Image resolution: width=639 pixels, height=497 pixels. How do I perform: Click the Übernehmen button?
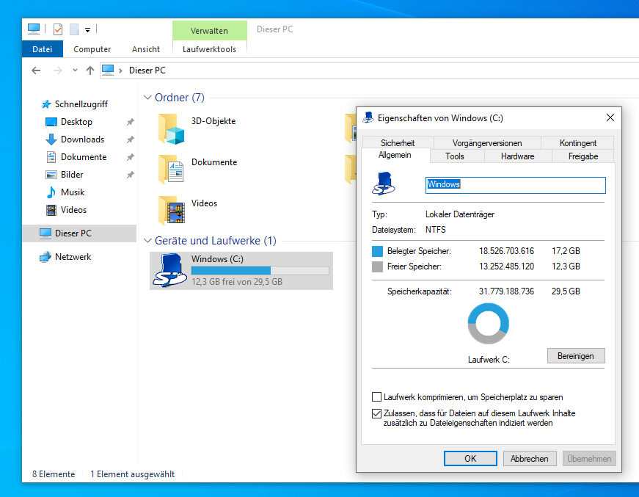[589, 459]
